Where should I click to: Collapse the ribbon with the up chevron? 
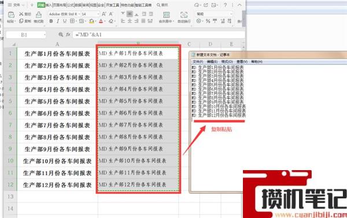(x=239, y=5)
